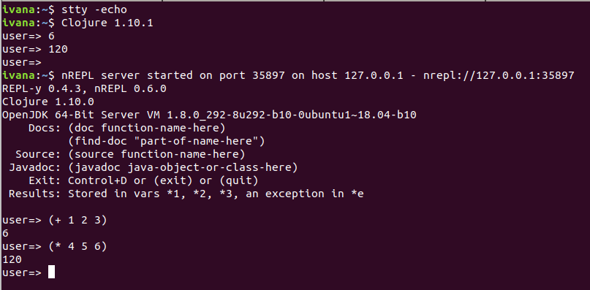Click the "(doc function-name-here)" hint

(147, 129)
